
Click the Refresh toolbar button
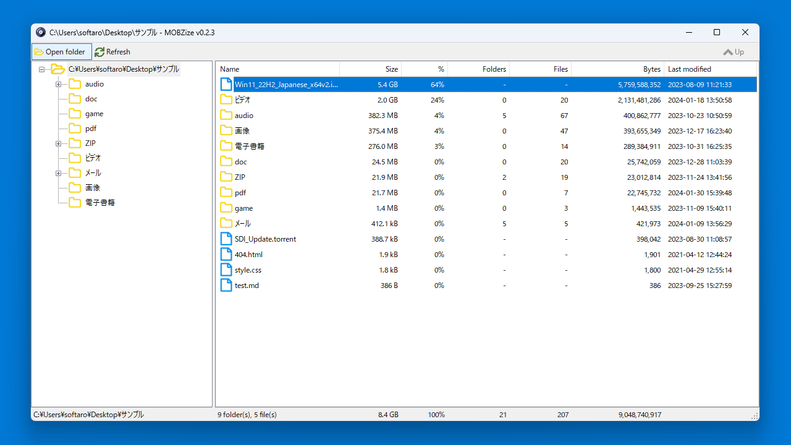[x=112, y=52]
